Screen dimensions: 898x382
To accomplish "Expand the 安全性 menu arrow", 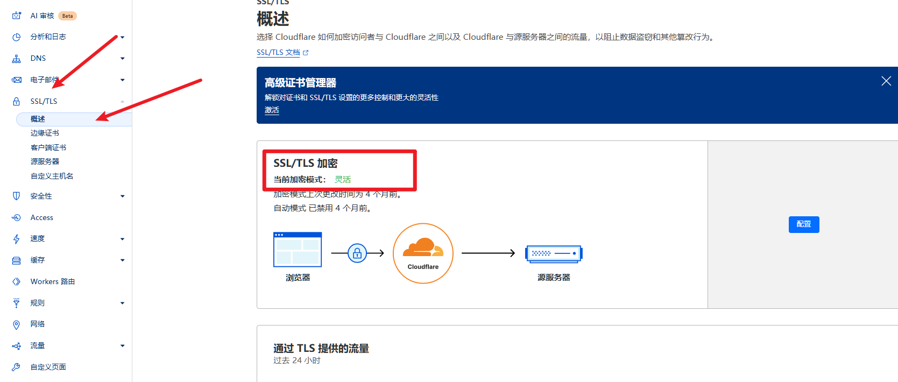I will pos(123,196).
